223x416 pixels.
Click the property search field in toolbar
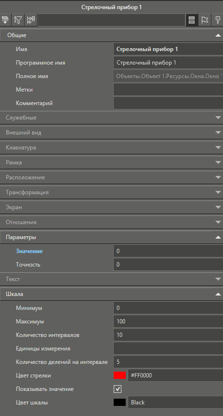pos(111,20)
